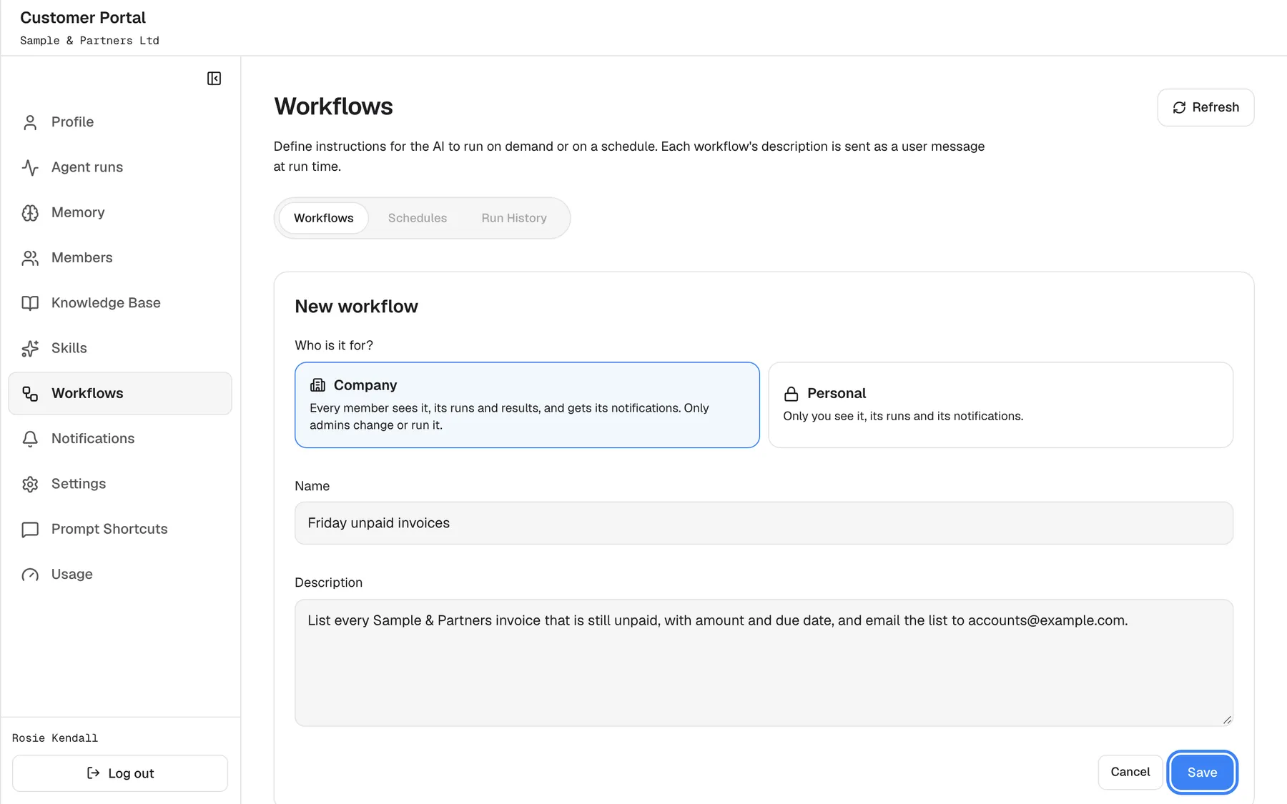Click the Sample & Partners Ltd subtitle
The width and height of the screenshot is (1287, 804).
click(89, 41)
